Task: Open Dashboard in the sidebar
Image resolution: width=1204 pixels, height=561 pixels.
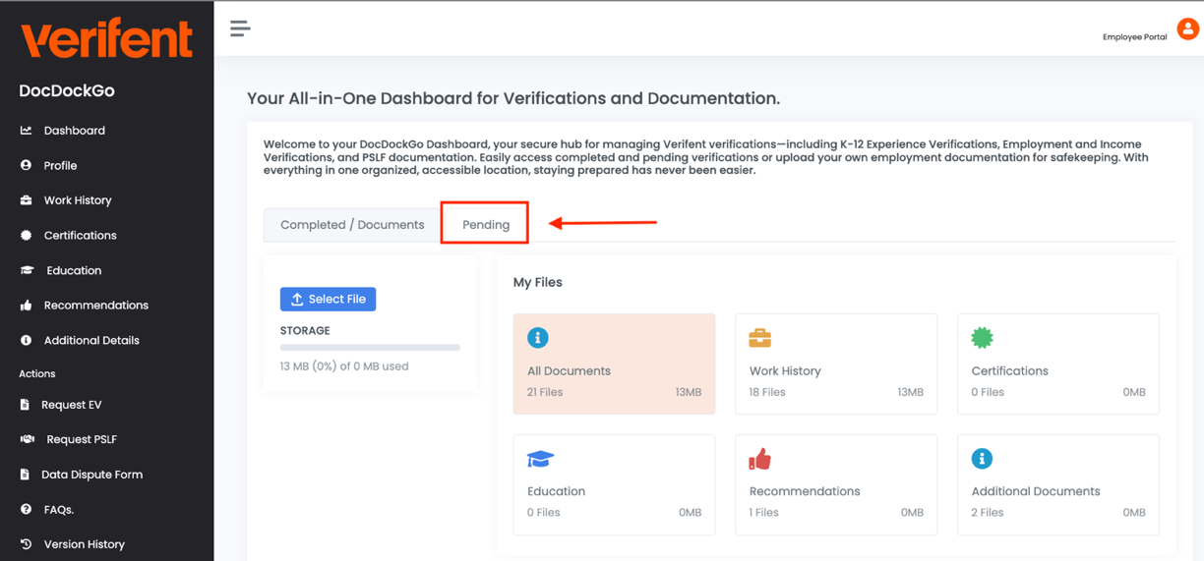Action: pyautogui.click(x=74, y=131)
